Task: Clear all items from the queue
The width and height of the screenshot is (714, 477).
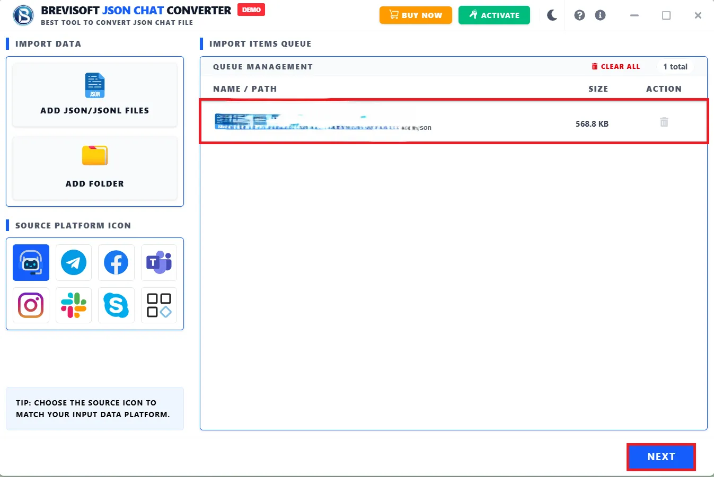Action: click(616, 67)
